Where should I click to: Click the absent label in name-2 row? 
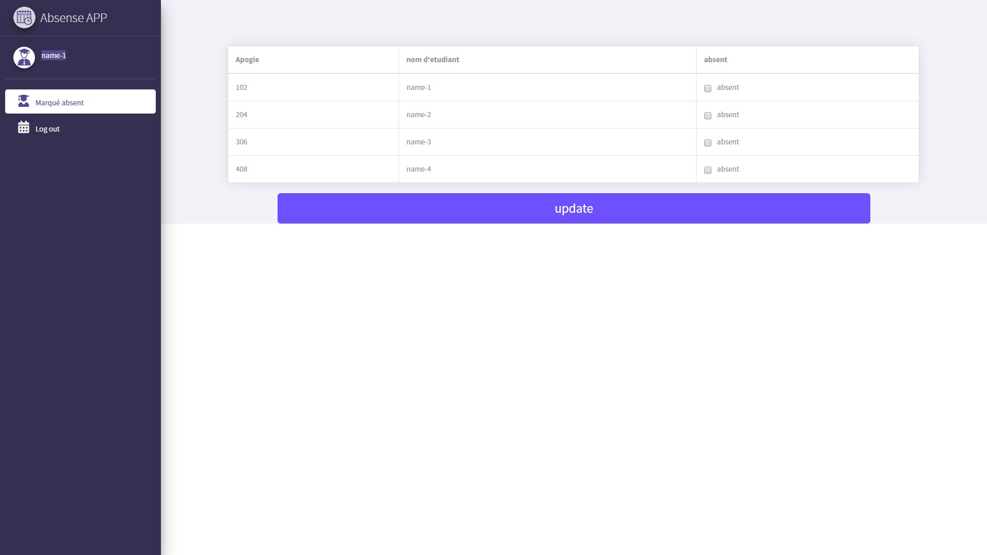pyautogui.click(x=727, y=115)
